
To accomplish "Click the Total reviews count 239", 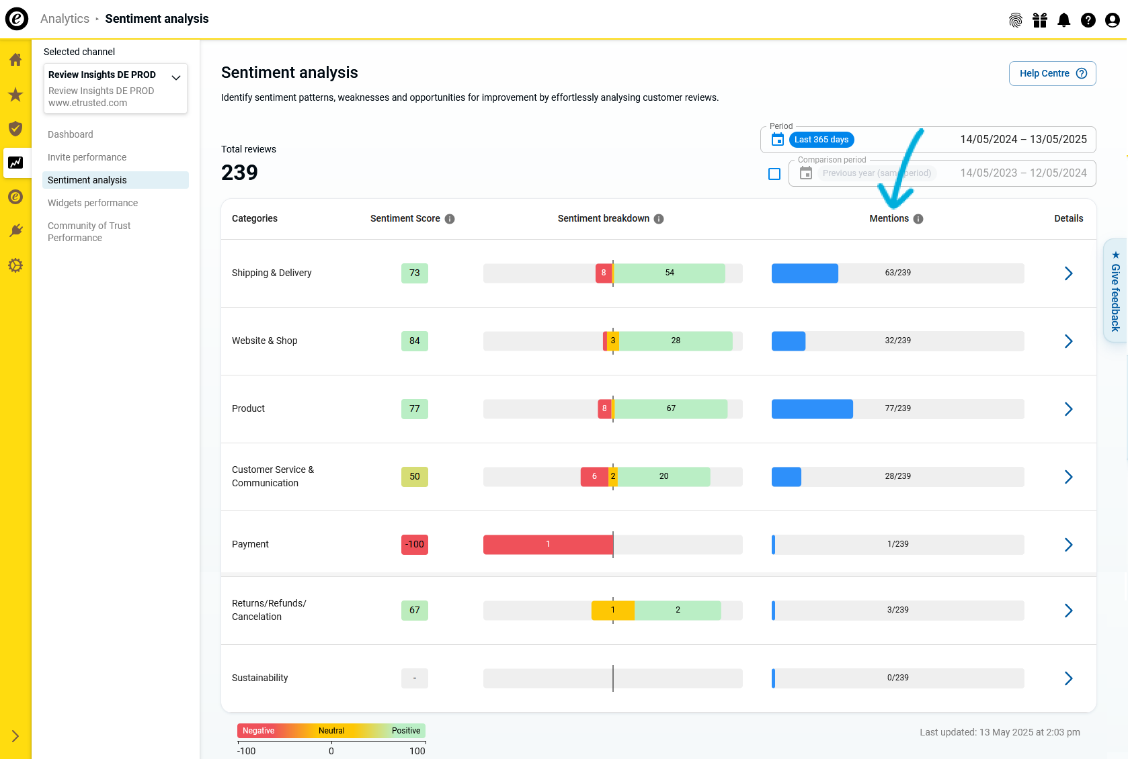I will tap(239, 173).
